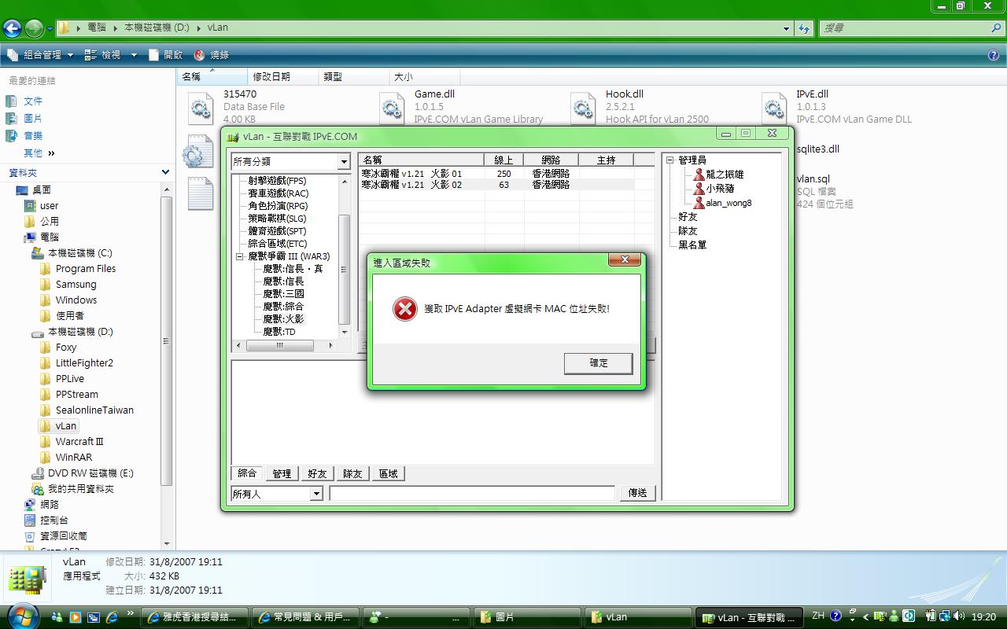
Task: Click the back navigation arrow
Action: click(12, 28)
